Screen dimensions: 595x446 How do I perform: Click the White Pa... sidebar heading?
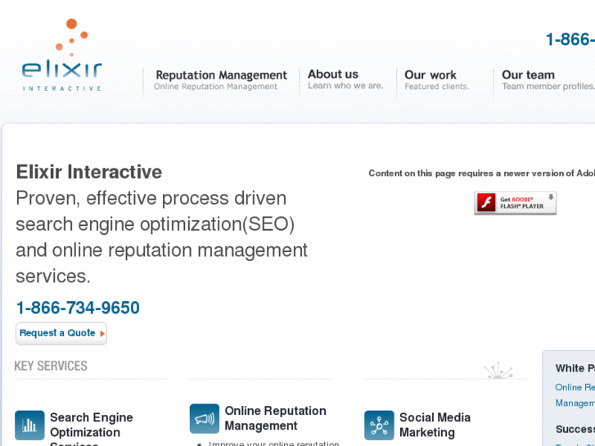575,368
